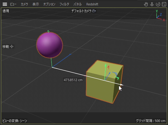Open the フィルタ menu
Screen dimensions: 168x125
click(64, 4)
